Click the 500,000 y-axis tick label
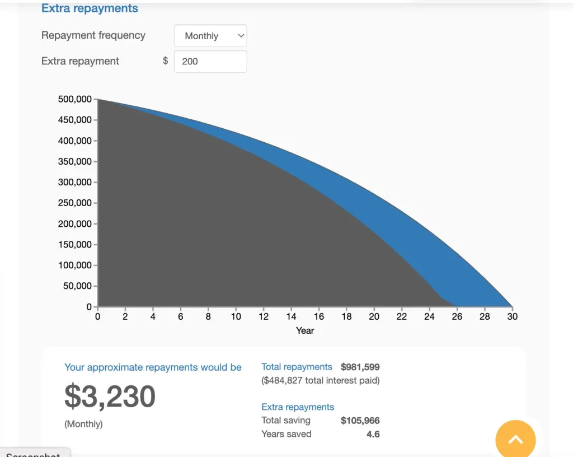The height and width of the screenshot is (457, 573). (74, 99)
